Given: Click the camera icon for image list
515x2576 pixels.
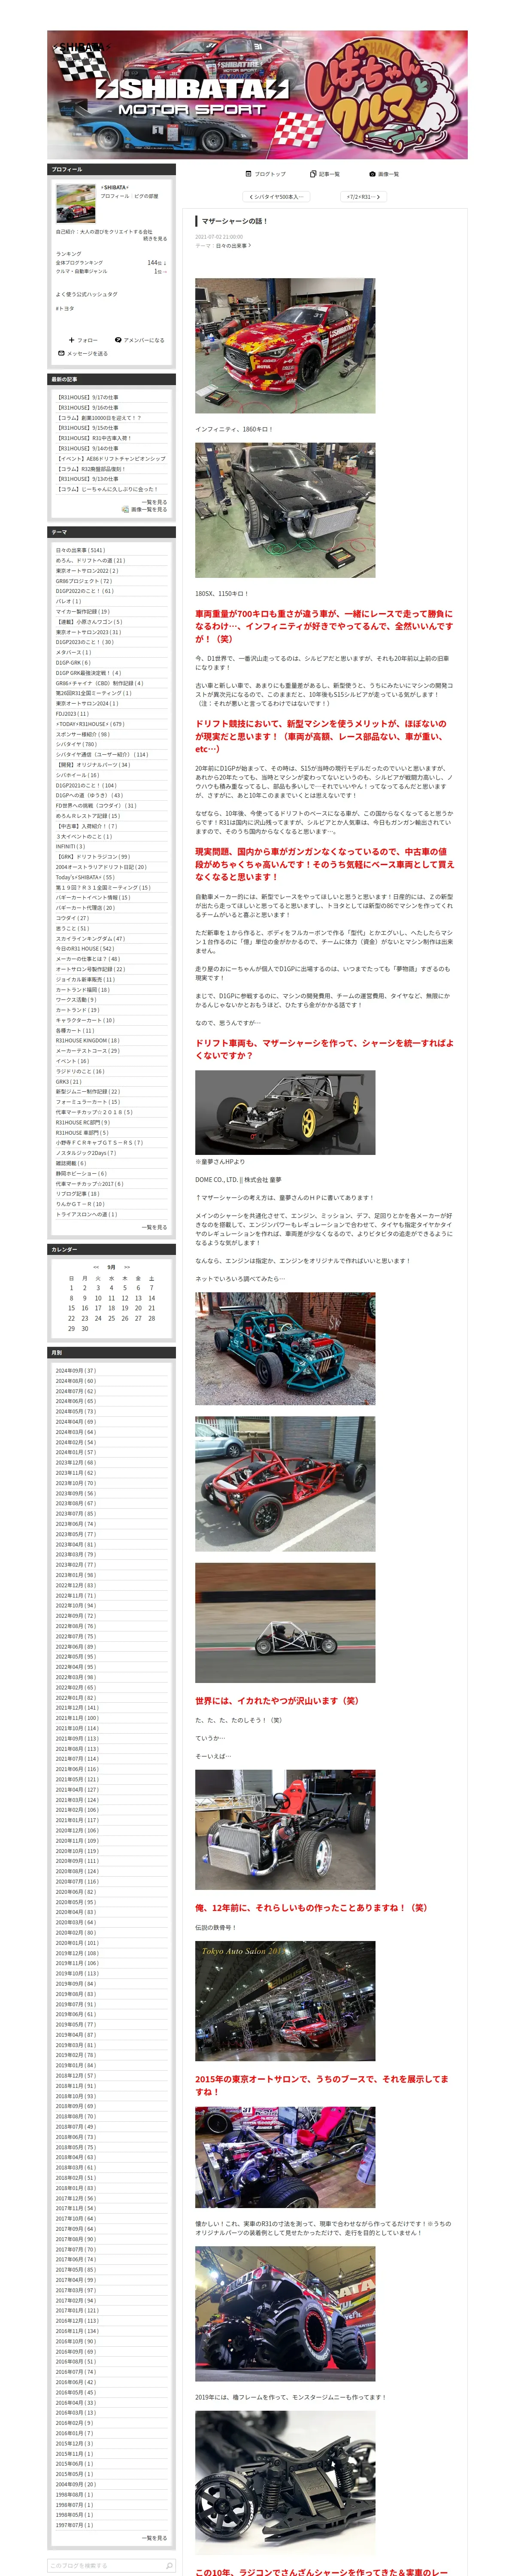Looking at the screenshot, I should tap(372, 174).
